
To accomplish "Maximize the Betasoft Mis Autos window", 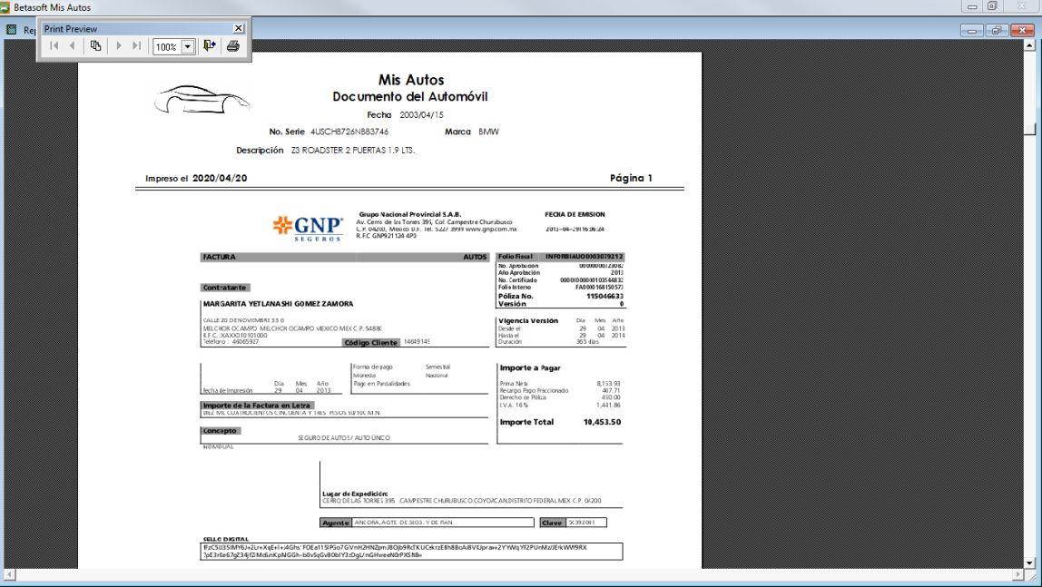I will (992, 6).
